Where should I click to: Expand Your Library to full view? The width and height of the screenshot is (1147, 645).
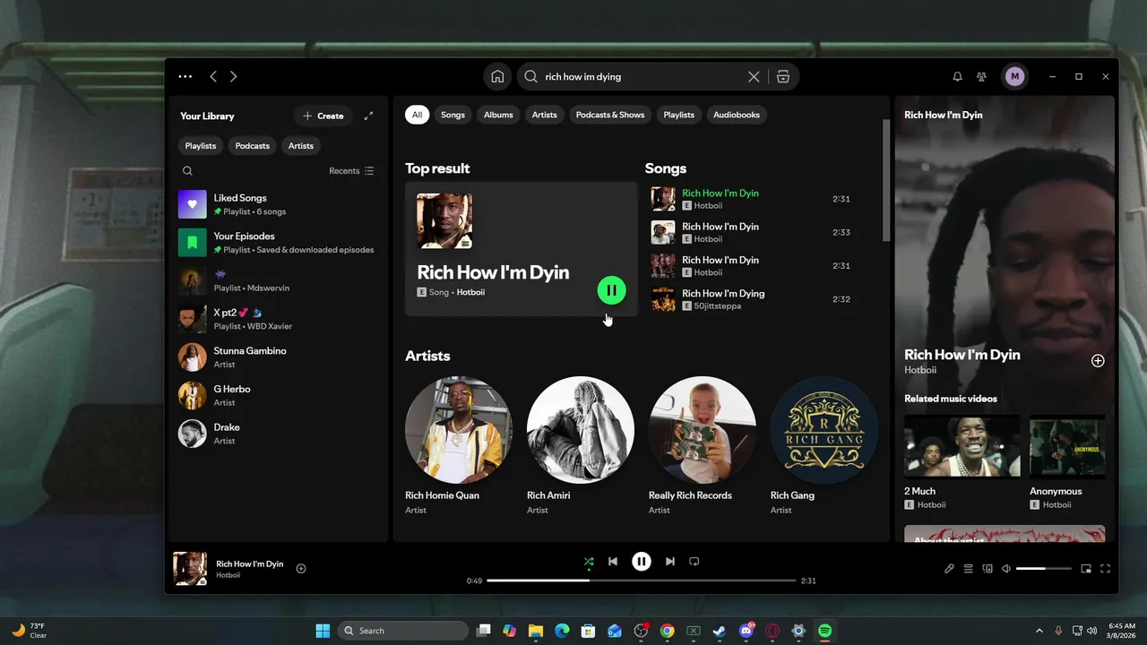click(x=368, y=116)
